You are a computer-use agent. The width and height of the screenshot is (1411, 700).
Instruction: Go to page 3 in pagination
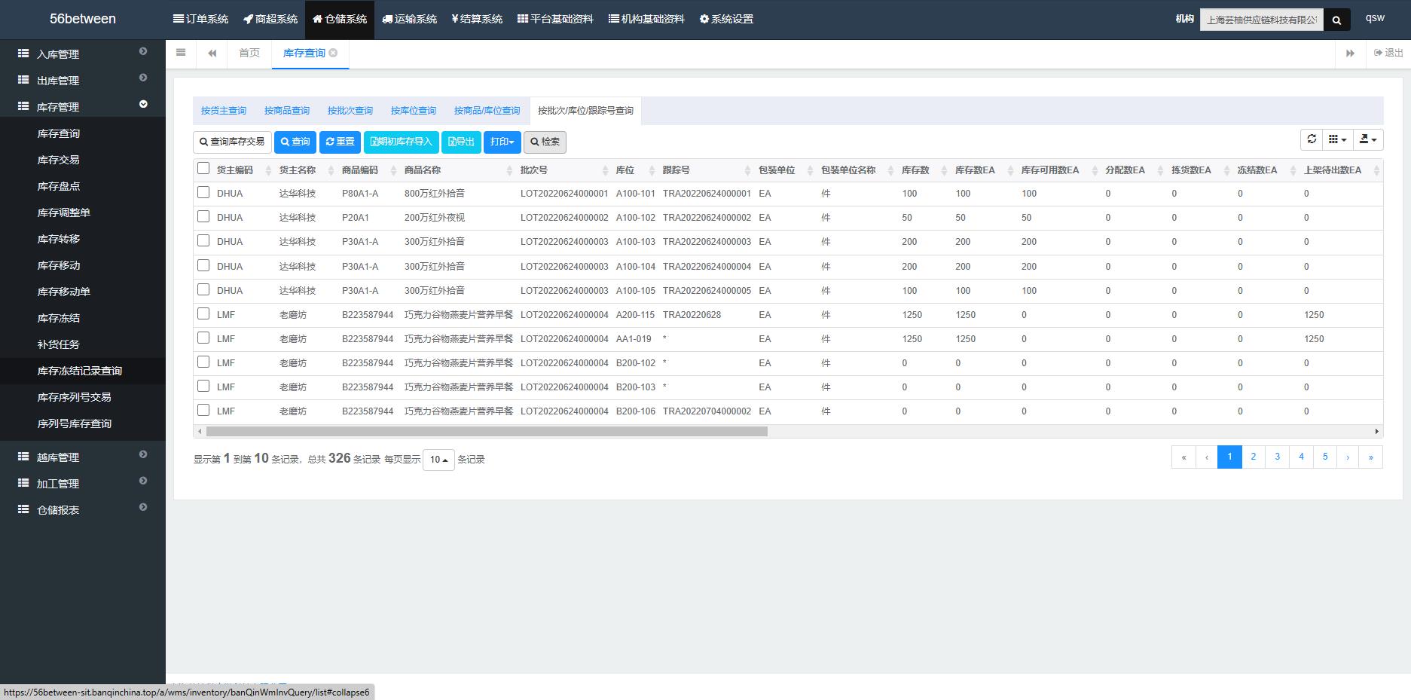tap(1277, 457)
